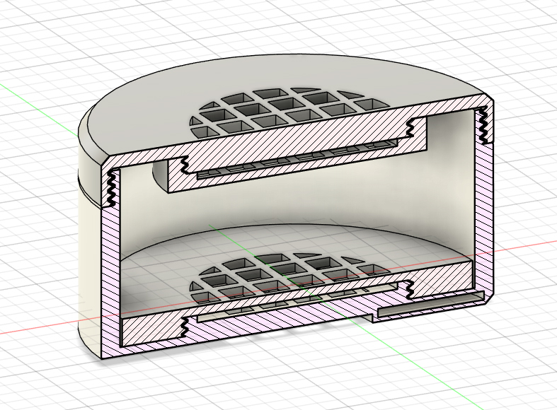Viewport: 557px width, 410px height.
Task: Select the pink hatched right wall section
Action: click(x=486, y=212)
